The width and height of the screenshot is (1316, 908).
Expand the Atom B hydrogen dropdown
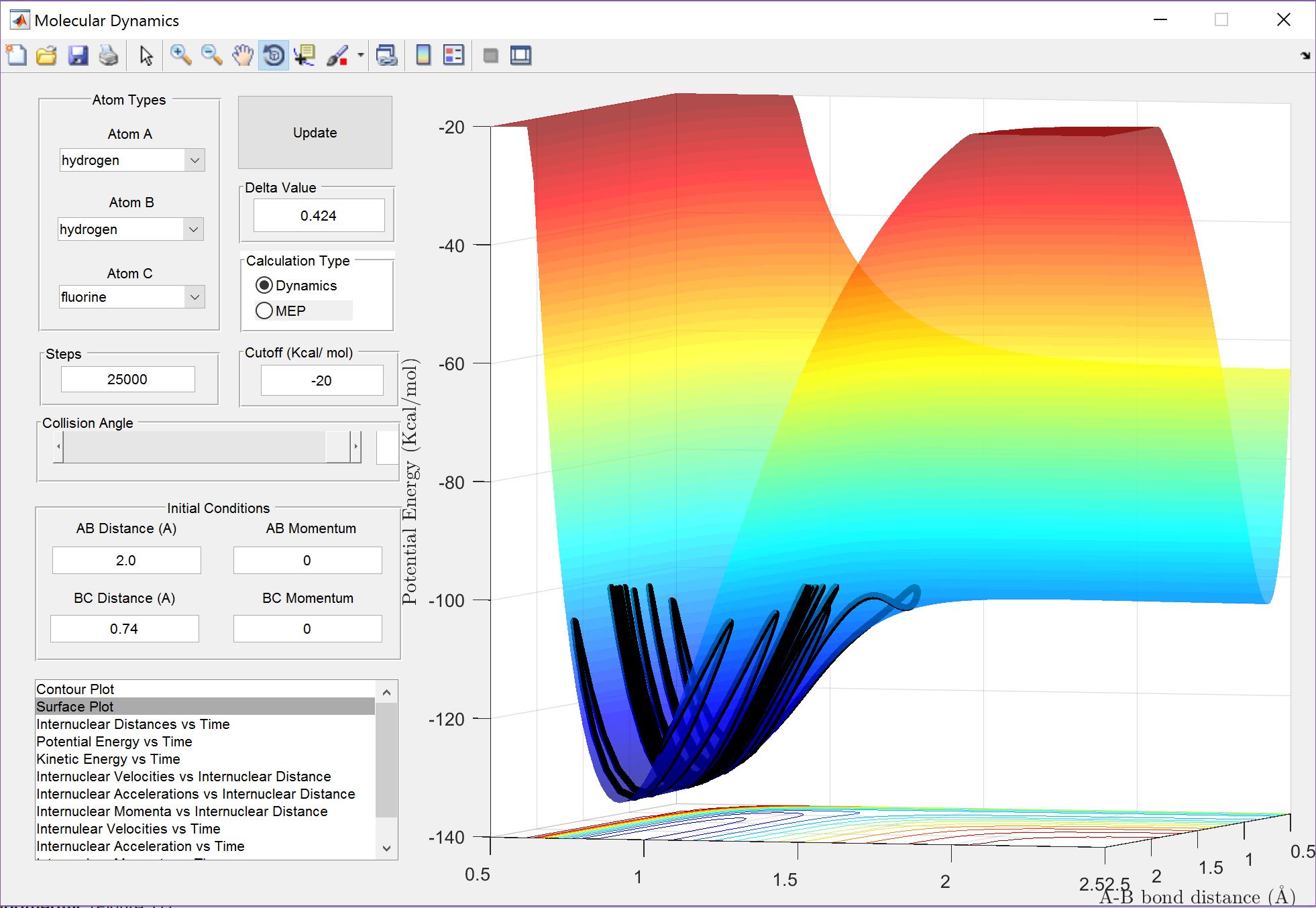coord(193,229)
